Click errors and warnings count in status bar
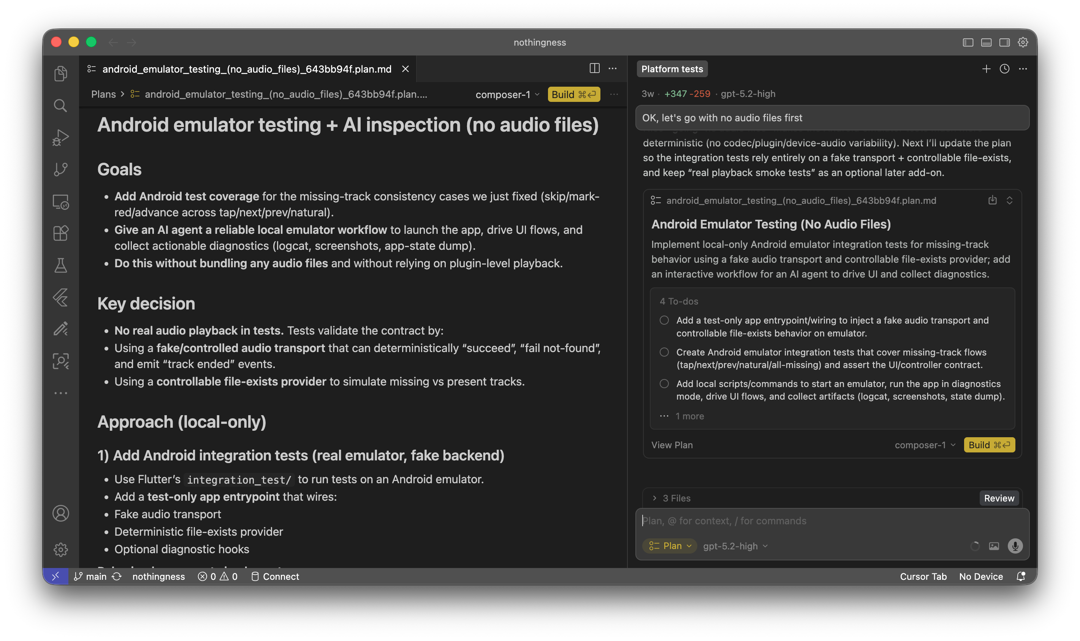 [217, 577]
